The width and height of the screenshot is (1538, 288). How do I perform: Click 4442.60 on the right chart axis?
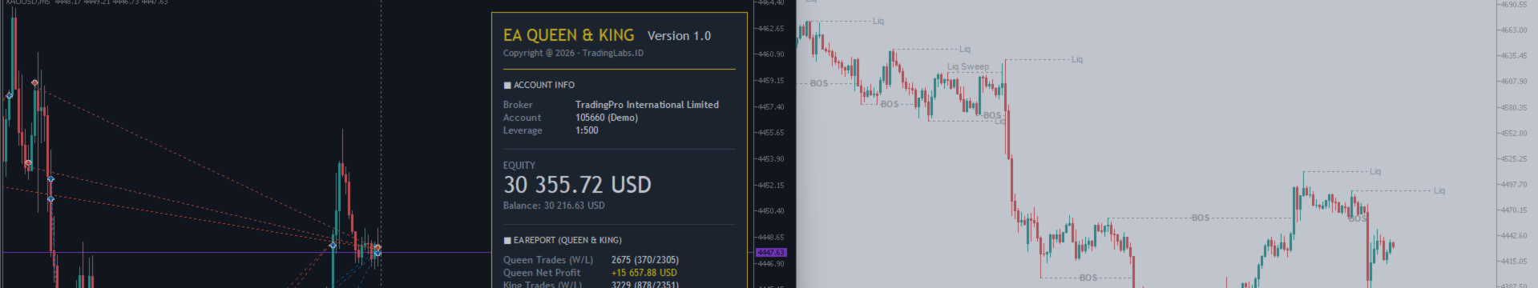[1513, 236]
